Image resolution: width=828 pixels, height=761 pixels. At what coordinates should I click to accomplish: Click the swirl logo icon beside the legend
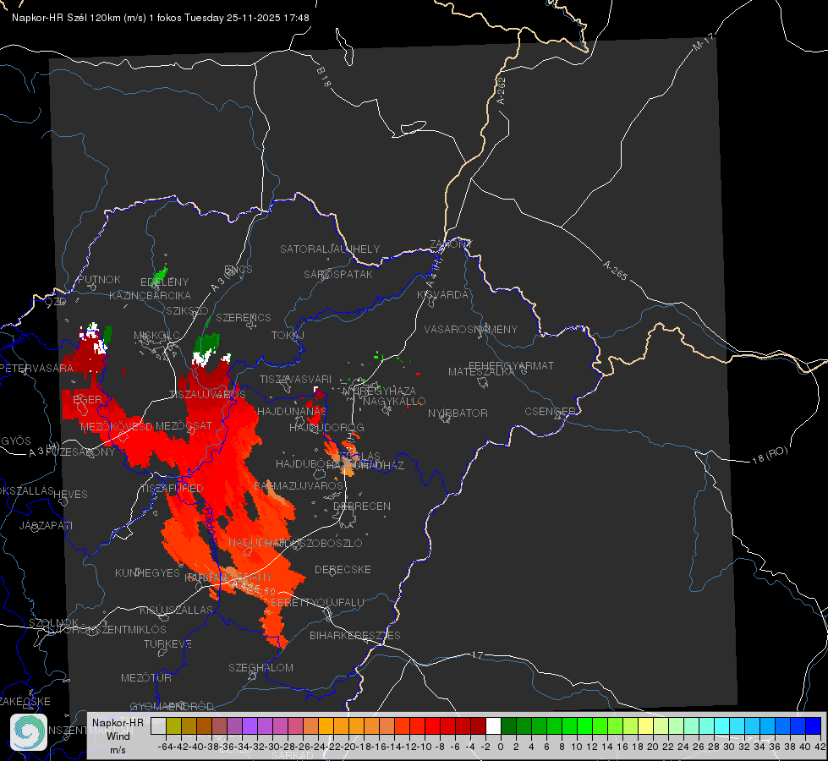click(29, 731)
